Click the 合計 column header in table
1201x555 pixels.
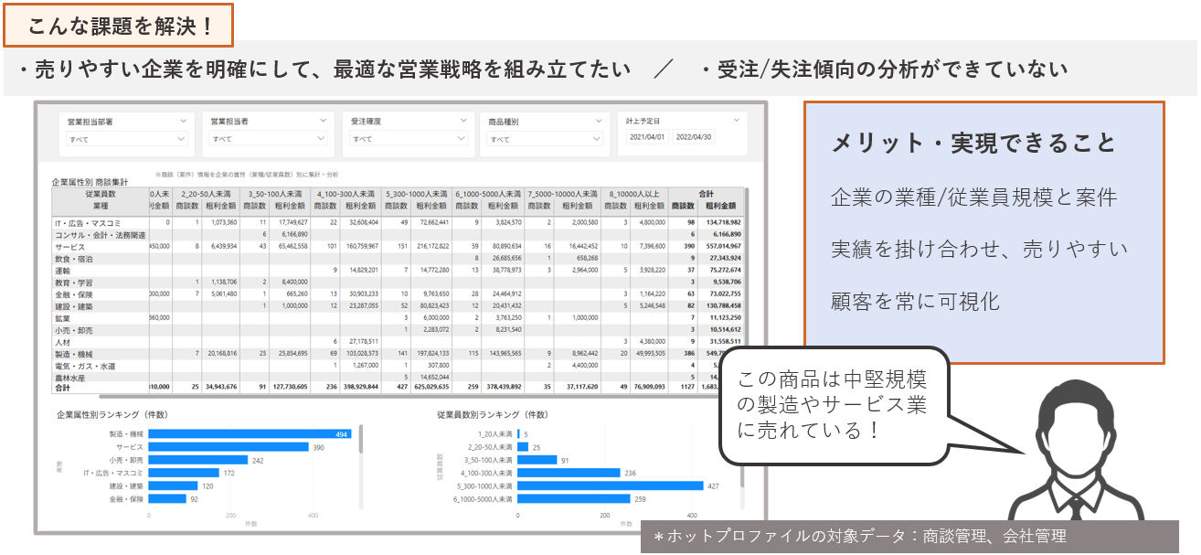[706, 194]
